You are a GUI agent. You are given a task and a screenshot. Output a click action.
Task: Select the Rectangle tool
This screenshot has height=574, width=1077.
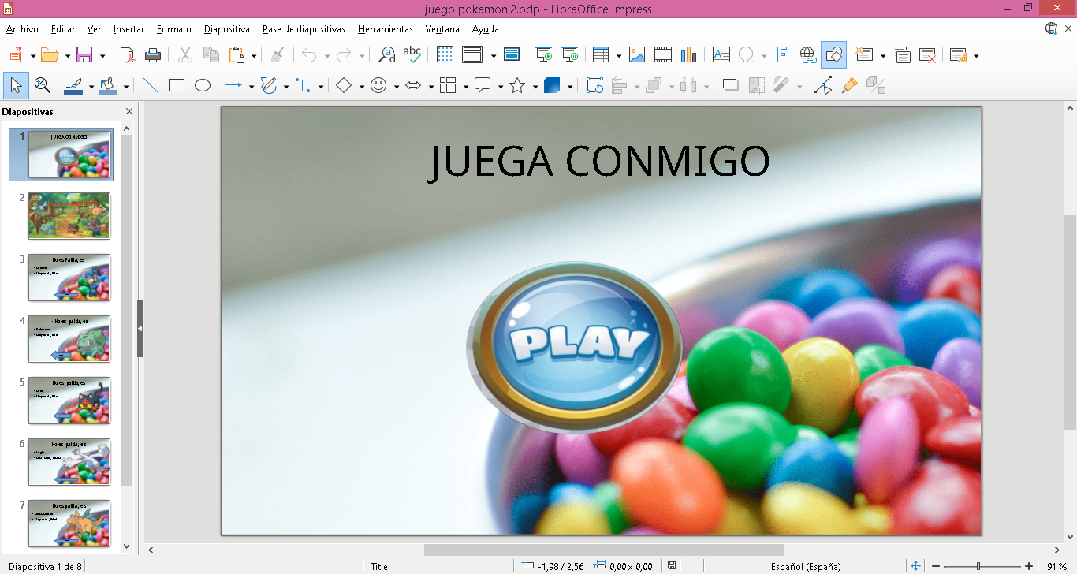click(177, 85)
